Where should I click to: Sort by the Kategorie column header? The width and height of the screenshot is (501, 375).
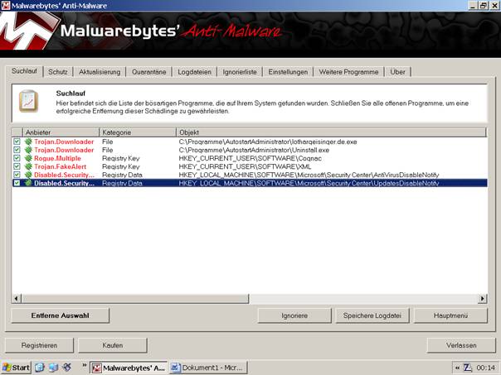(138, 132)
